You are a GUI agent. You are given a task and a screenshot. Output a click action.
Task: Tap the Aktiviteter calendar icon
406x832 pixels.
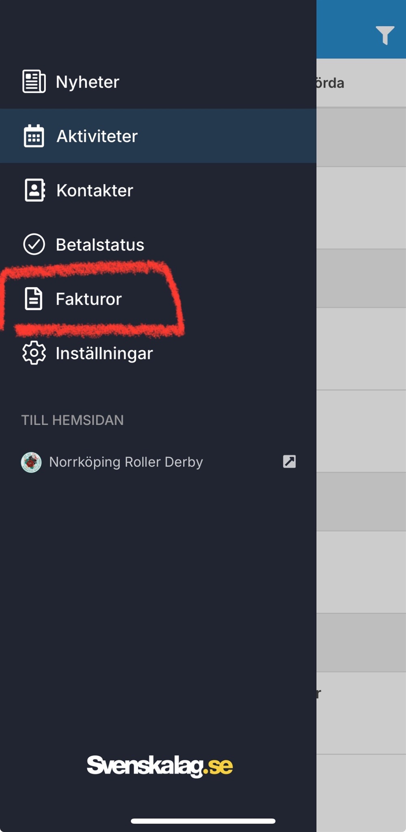pyautogui.click(x=34, y=136)
